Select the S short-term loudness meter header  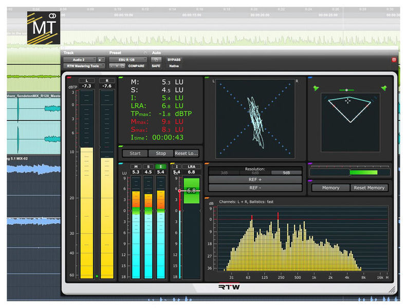coord(148,167)
